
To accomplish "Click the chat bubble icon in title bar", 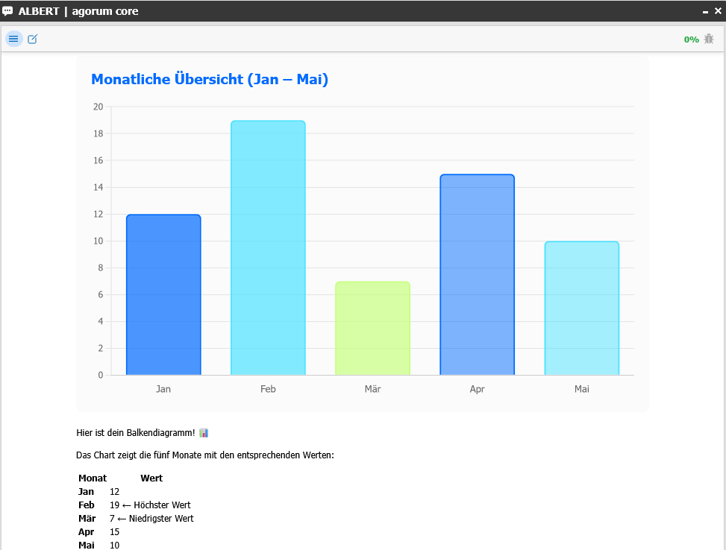I will pyautogui.click(x=8, y=11).
